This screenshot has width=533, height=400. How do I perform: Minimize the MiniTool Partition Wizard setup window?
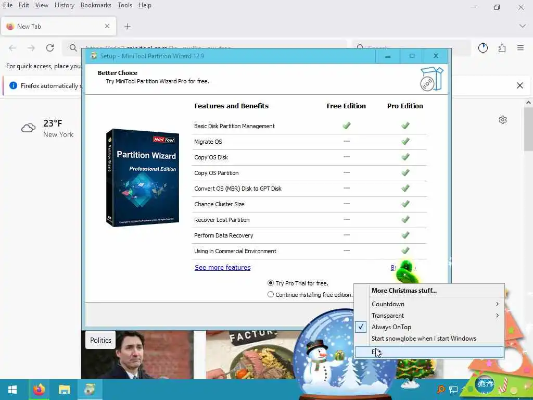pyautogui.click(x=387, y=56)
